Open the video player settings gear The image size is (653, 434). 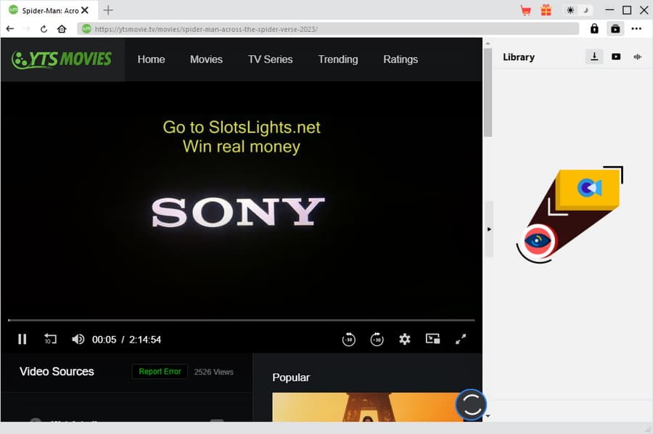(x=405, y=339)
